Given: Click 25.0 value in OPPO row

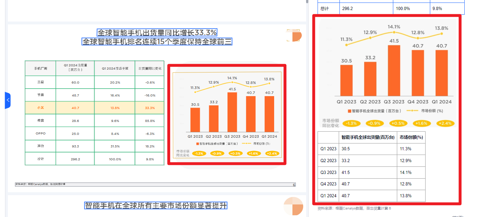Looking at the screenshot, I should (x=75, y=133).
